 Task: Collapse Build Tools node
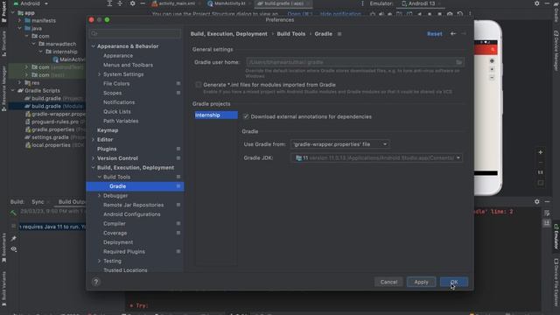click(99, 177)
